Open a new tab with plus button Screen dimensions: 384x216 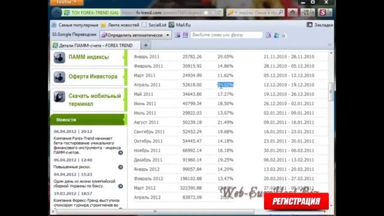(x=146, y=46)
